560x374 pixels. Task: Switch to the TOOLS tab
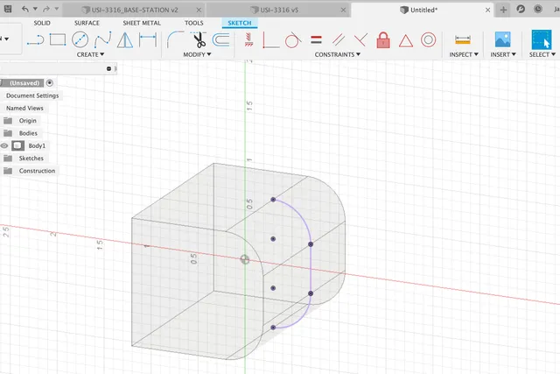[194, 23]
